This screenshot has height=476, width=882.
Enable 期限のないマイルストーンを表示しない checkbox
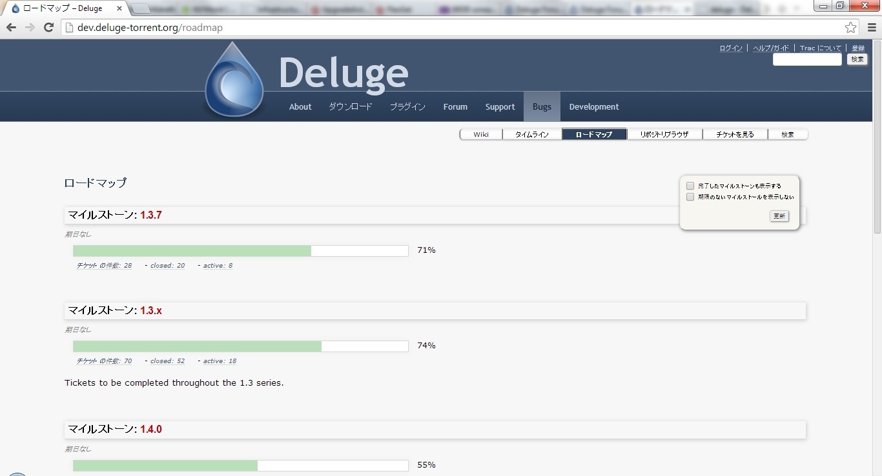[x=690, y=197]
